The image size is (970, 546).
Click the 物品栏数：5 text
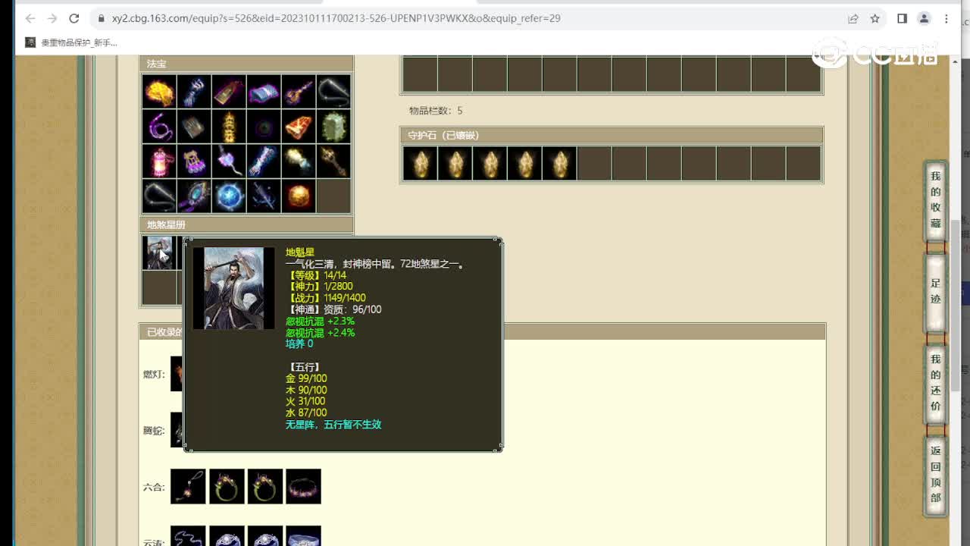tap(436, 111)
